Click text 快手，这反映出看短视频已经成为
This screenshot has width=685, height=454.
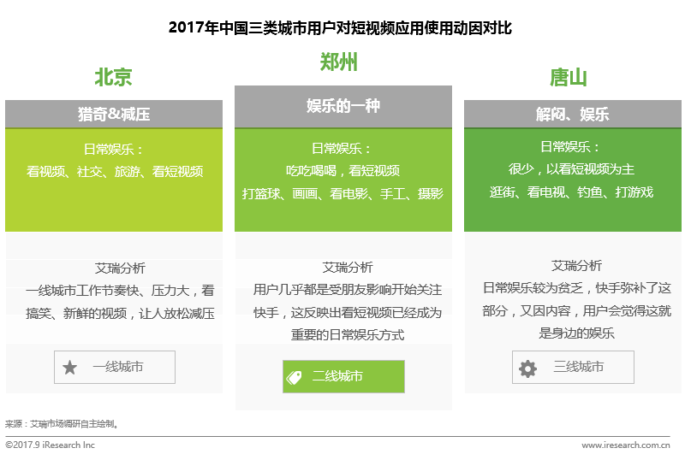[x=348, y=312]
